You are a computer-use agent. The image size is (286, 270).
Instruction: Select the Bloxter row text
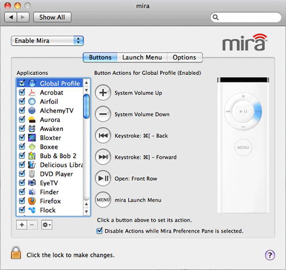pyautogui.click(x=50, y=138)
